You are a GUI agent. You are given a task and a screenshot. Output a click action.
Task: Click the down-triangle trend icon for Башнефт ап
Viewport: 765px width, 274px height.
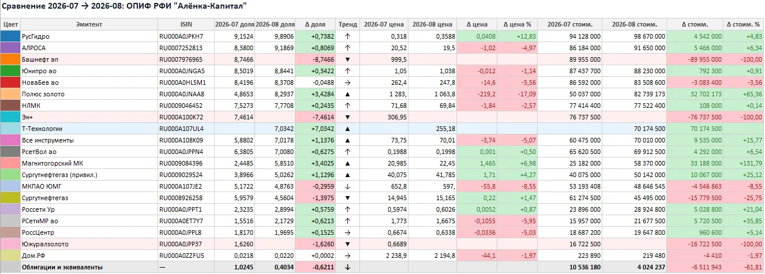coord(347,59)
